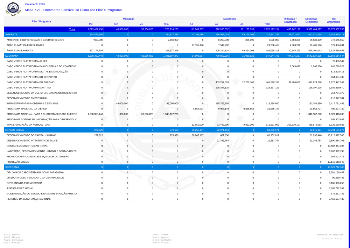Click the underlined Total row label
350x248 pixels.
[72, 29]
